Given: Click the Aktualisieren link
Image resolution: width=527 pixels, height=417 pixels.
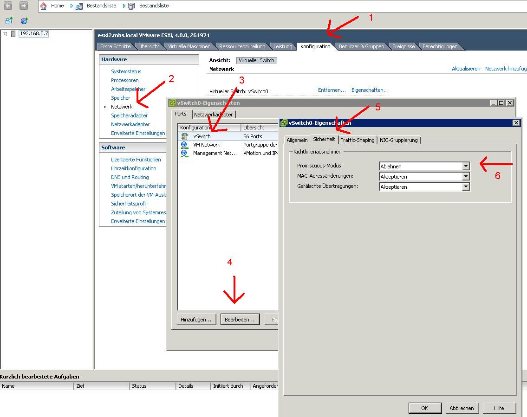Looking at the screenshot, I should tap(466, 69).
